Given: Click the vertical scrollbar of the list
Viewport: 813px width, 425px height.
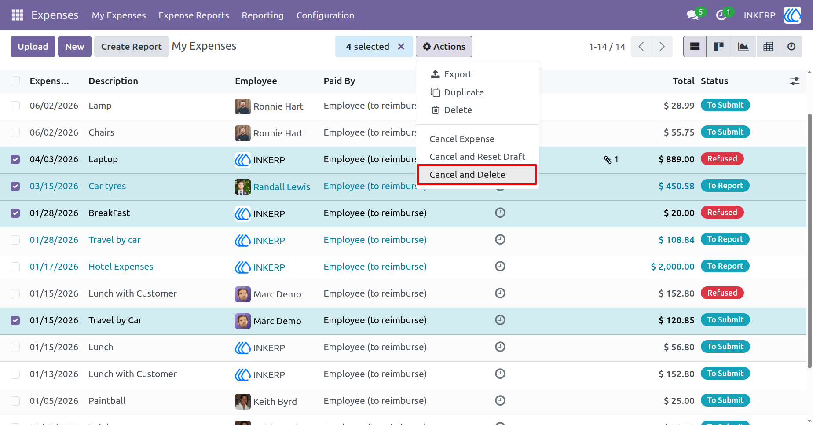Looking at the screenshot, I should pos(809,241).
